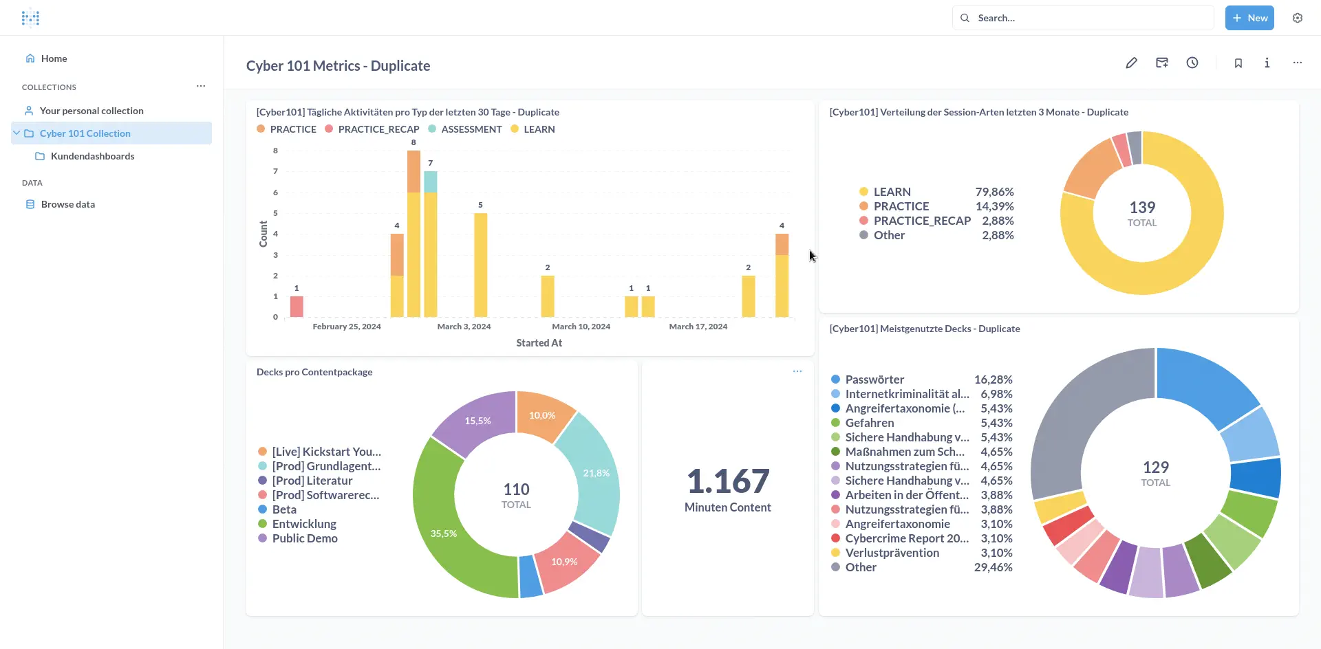The width and height of the screenshot is (1321, 649).
Task: Select the Arbeiten in der Öffent... legend entry
Action: [x=922, y=495]
